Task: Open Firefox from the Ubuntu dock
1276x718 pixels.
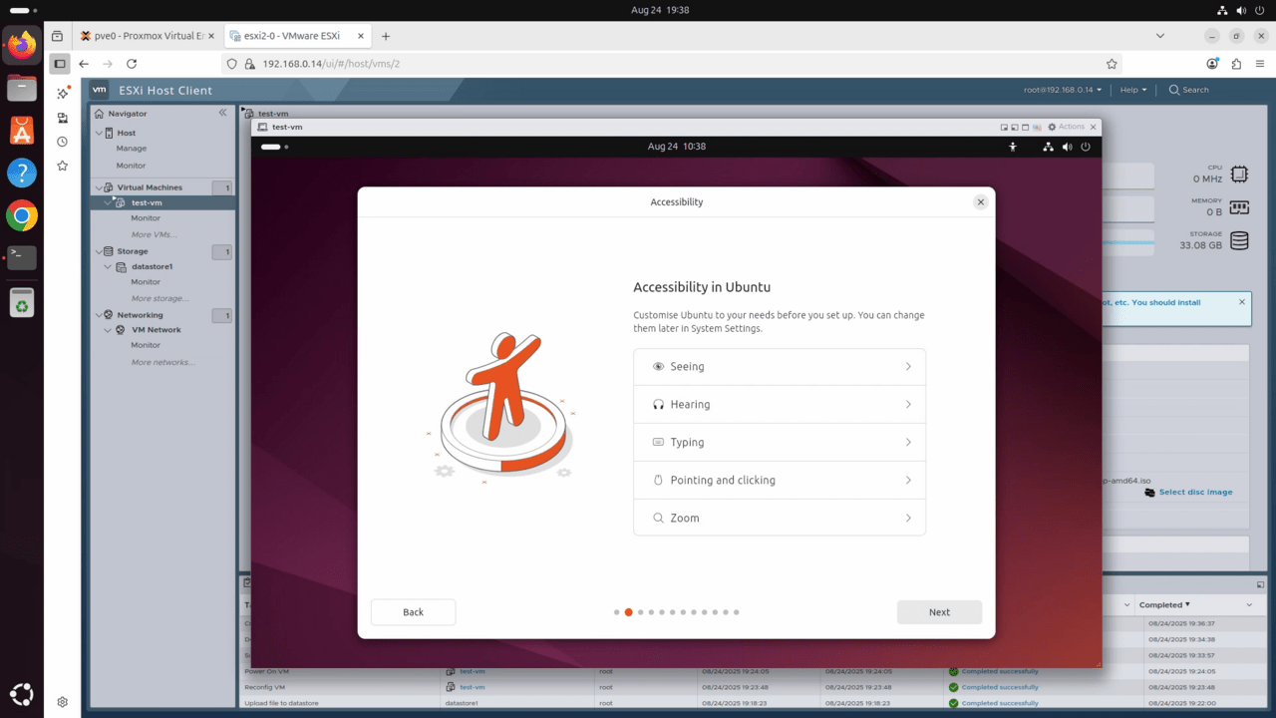Action: (x=22, y=44)
